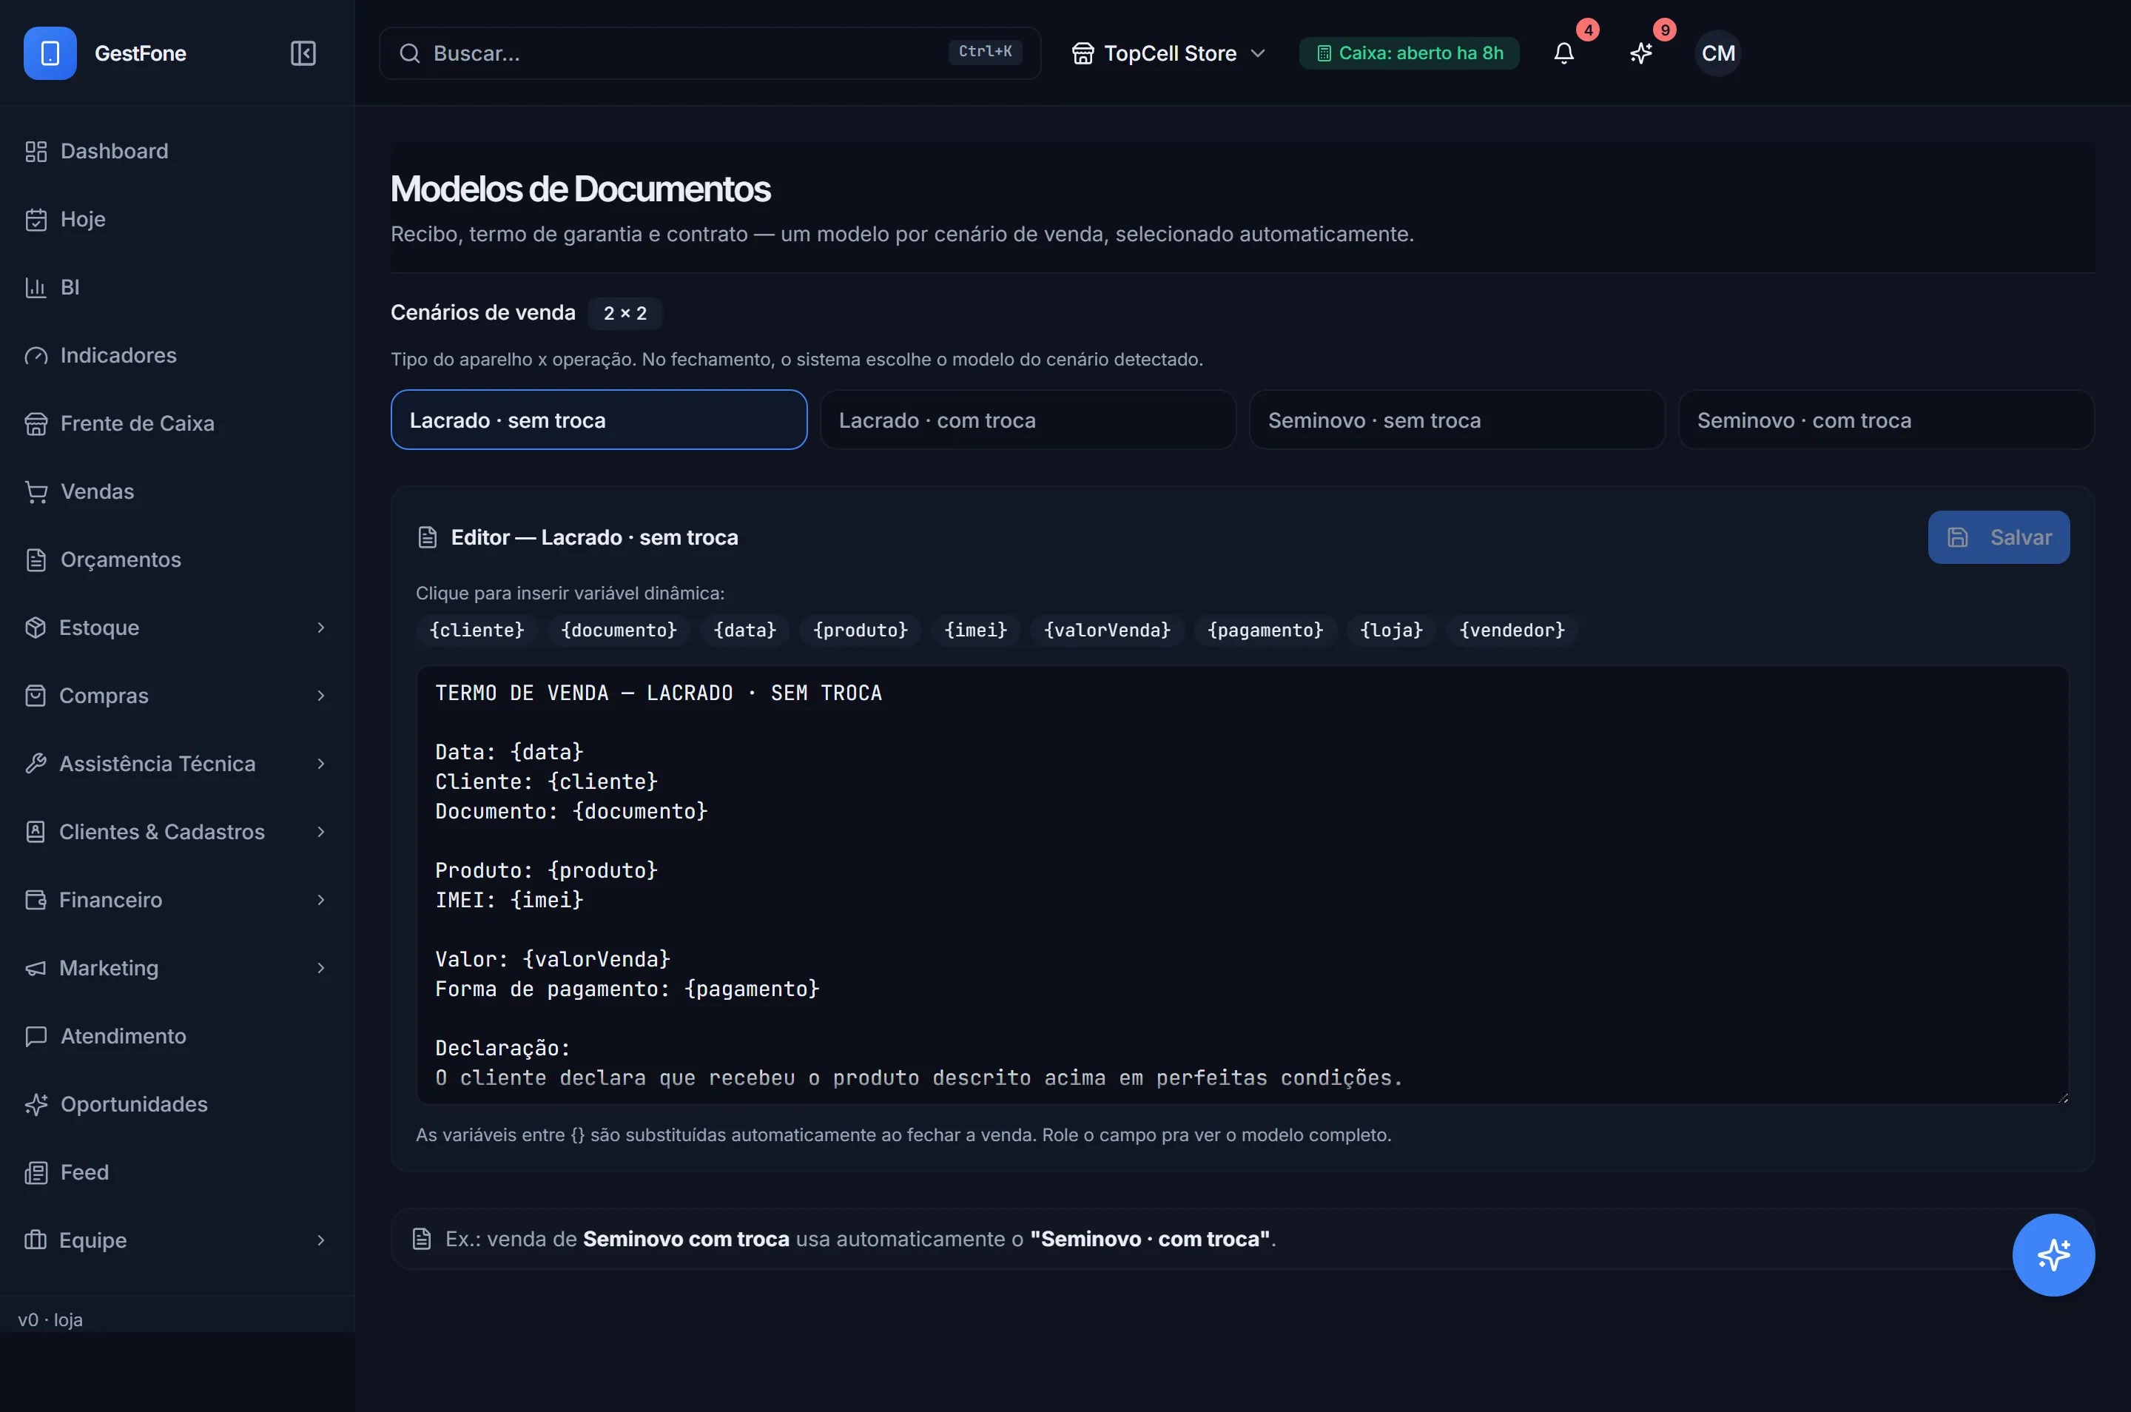
Task: Insert the {pagamento} variable chip
Action: (1266, 631)
